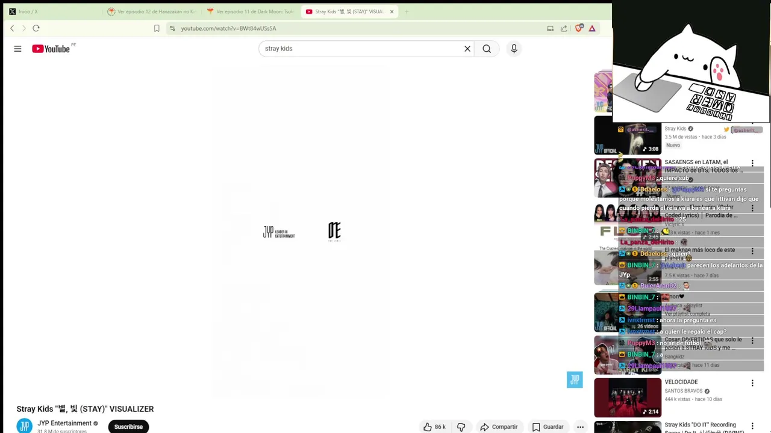Open the 3:08 Stray Kids video thumbnail
This screenshot has height=433, width=771.
628,135
